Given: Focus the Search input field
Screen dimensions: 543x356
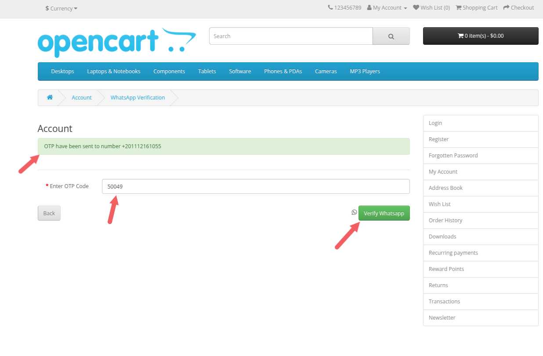Looking at the screenshot, I should tap(291, 36).
